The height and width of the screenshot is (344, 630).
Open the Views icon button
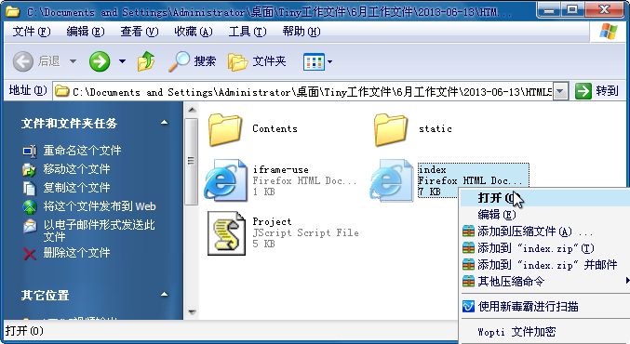(x=314, y=61)
